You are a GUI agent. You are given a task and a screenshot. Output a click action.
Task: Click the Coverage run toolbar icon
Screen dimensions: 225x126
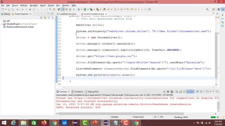[91, 9]
